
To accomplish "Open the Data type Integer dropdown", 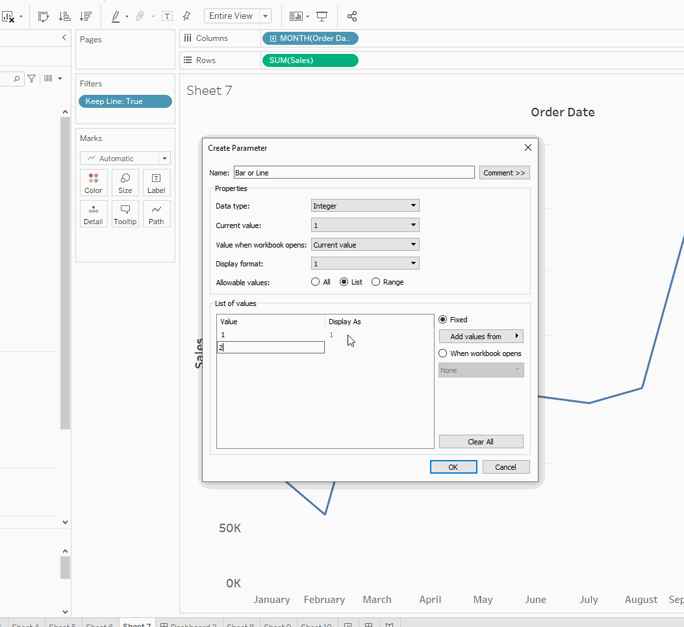I will tap(365, 205).
